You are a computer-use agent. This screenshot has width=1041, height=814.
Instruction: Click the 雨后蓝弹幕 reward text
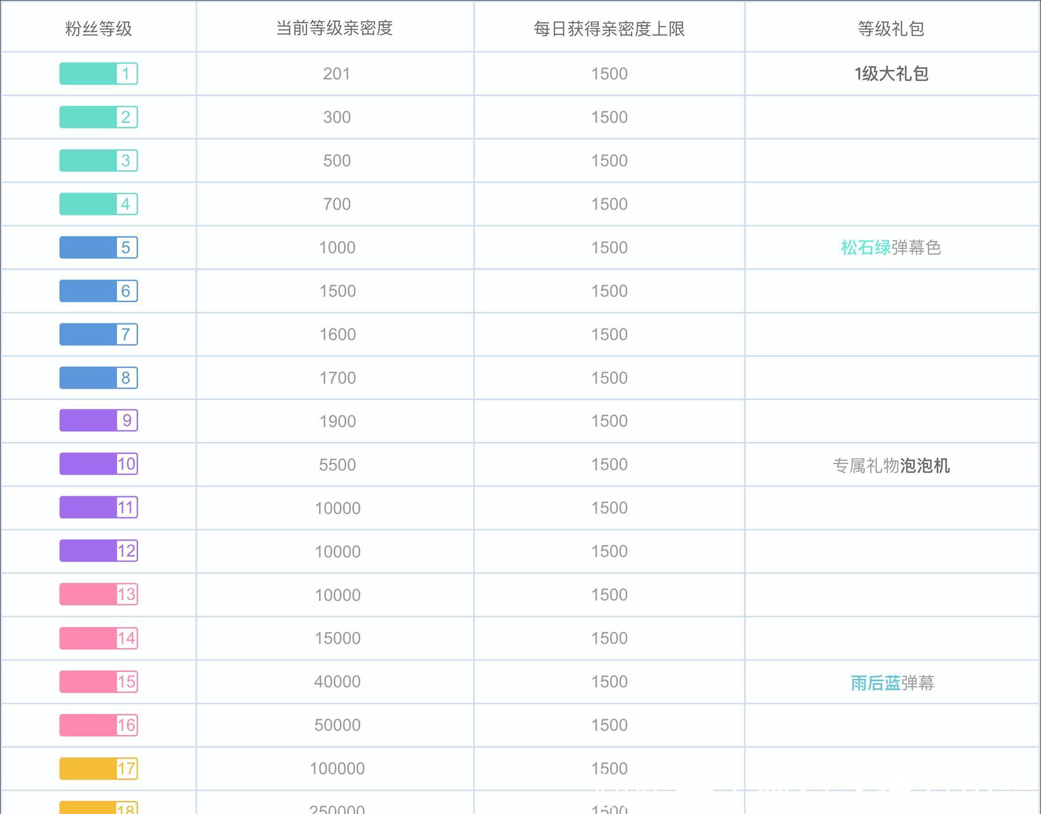click(x=892, y=683)
